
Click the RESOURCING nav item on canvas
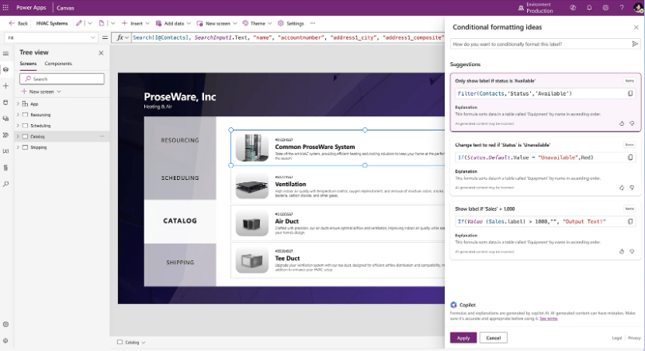pyautogui.click(x=179, y=140)
